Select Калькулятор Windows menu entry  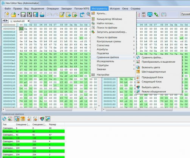(113, 19)
